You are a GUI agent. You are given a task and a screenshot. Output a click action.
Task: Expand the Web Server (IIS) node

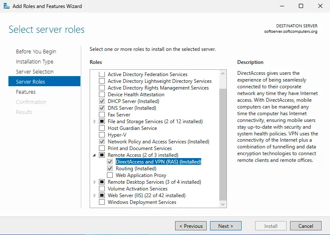click(95, 195)
